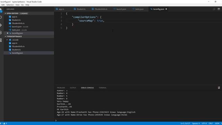Expand the .vscode folder arrow
Image resolution: width=222 pixels, height=125 pixels.
7,40
